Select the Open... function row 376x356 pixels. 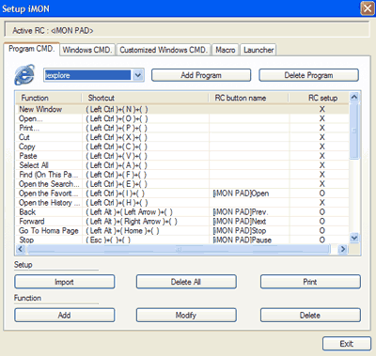coord(182,118)
